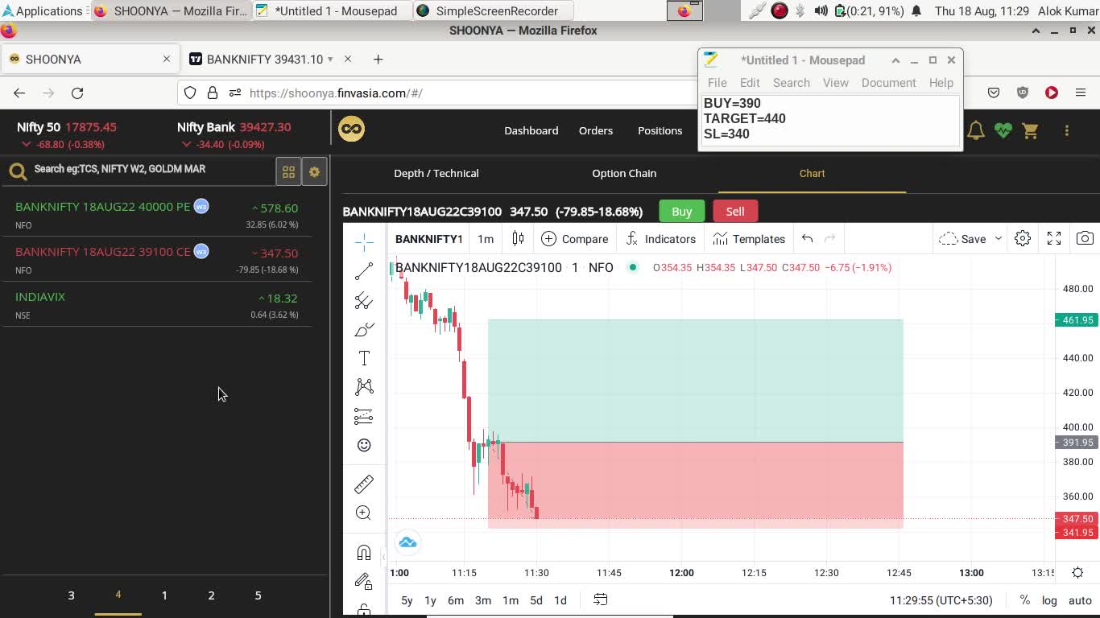The width and height of the screenshot is (1100, 618).
Task: Toggle the magnet mode
Action: [x=364, y=552]
